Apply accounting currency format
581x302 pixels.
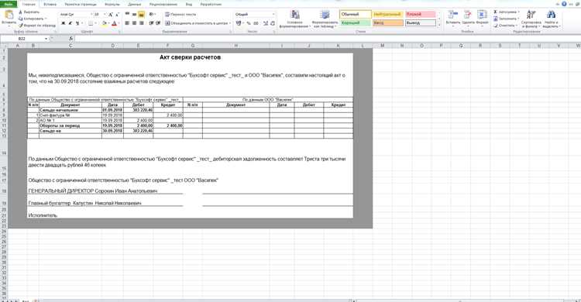pos(239,23)
